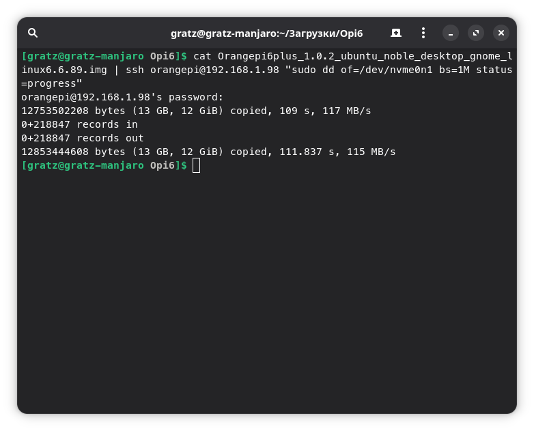The height and width of the screenshot is (431, 534).
Task: Open a new tab with the plus icon
Action: click(x=396, y=33)
